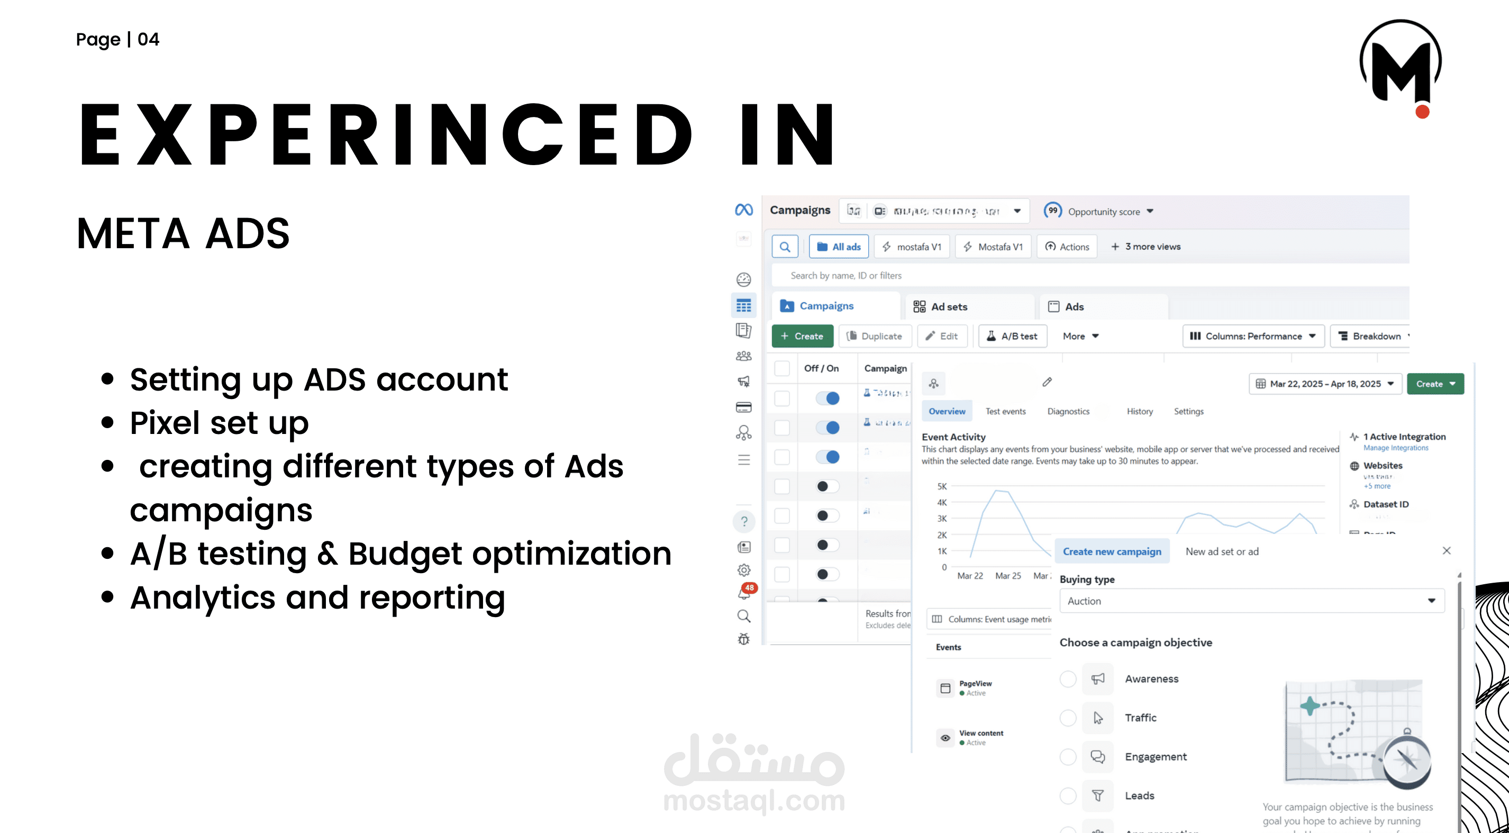
Task: Click the pencil edit icon beside dataset name
Action: click(1048, 382)
